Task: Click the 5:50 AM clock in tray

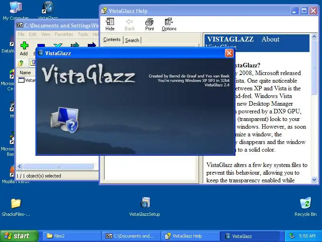Action: point(307,236)
